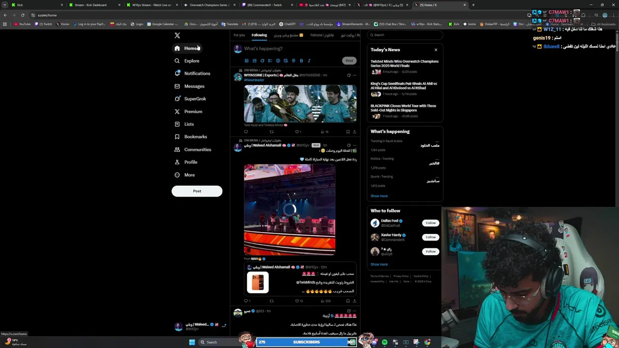Click the emoji icon in the composer
Viewport: 619px width, 348px height.
coord(278,61)
